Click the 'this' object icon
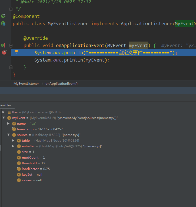Viewport: 196px width, 207px height. (9, 112)
